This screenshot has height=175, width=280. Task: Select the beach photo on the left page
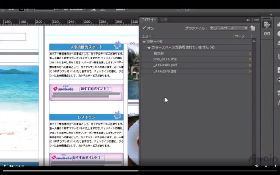pos(19,108)
